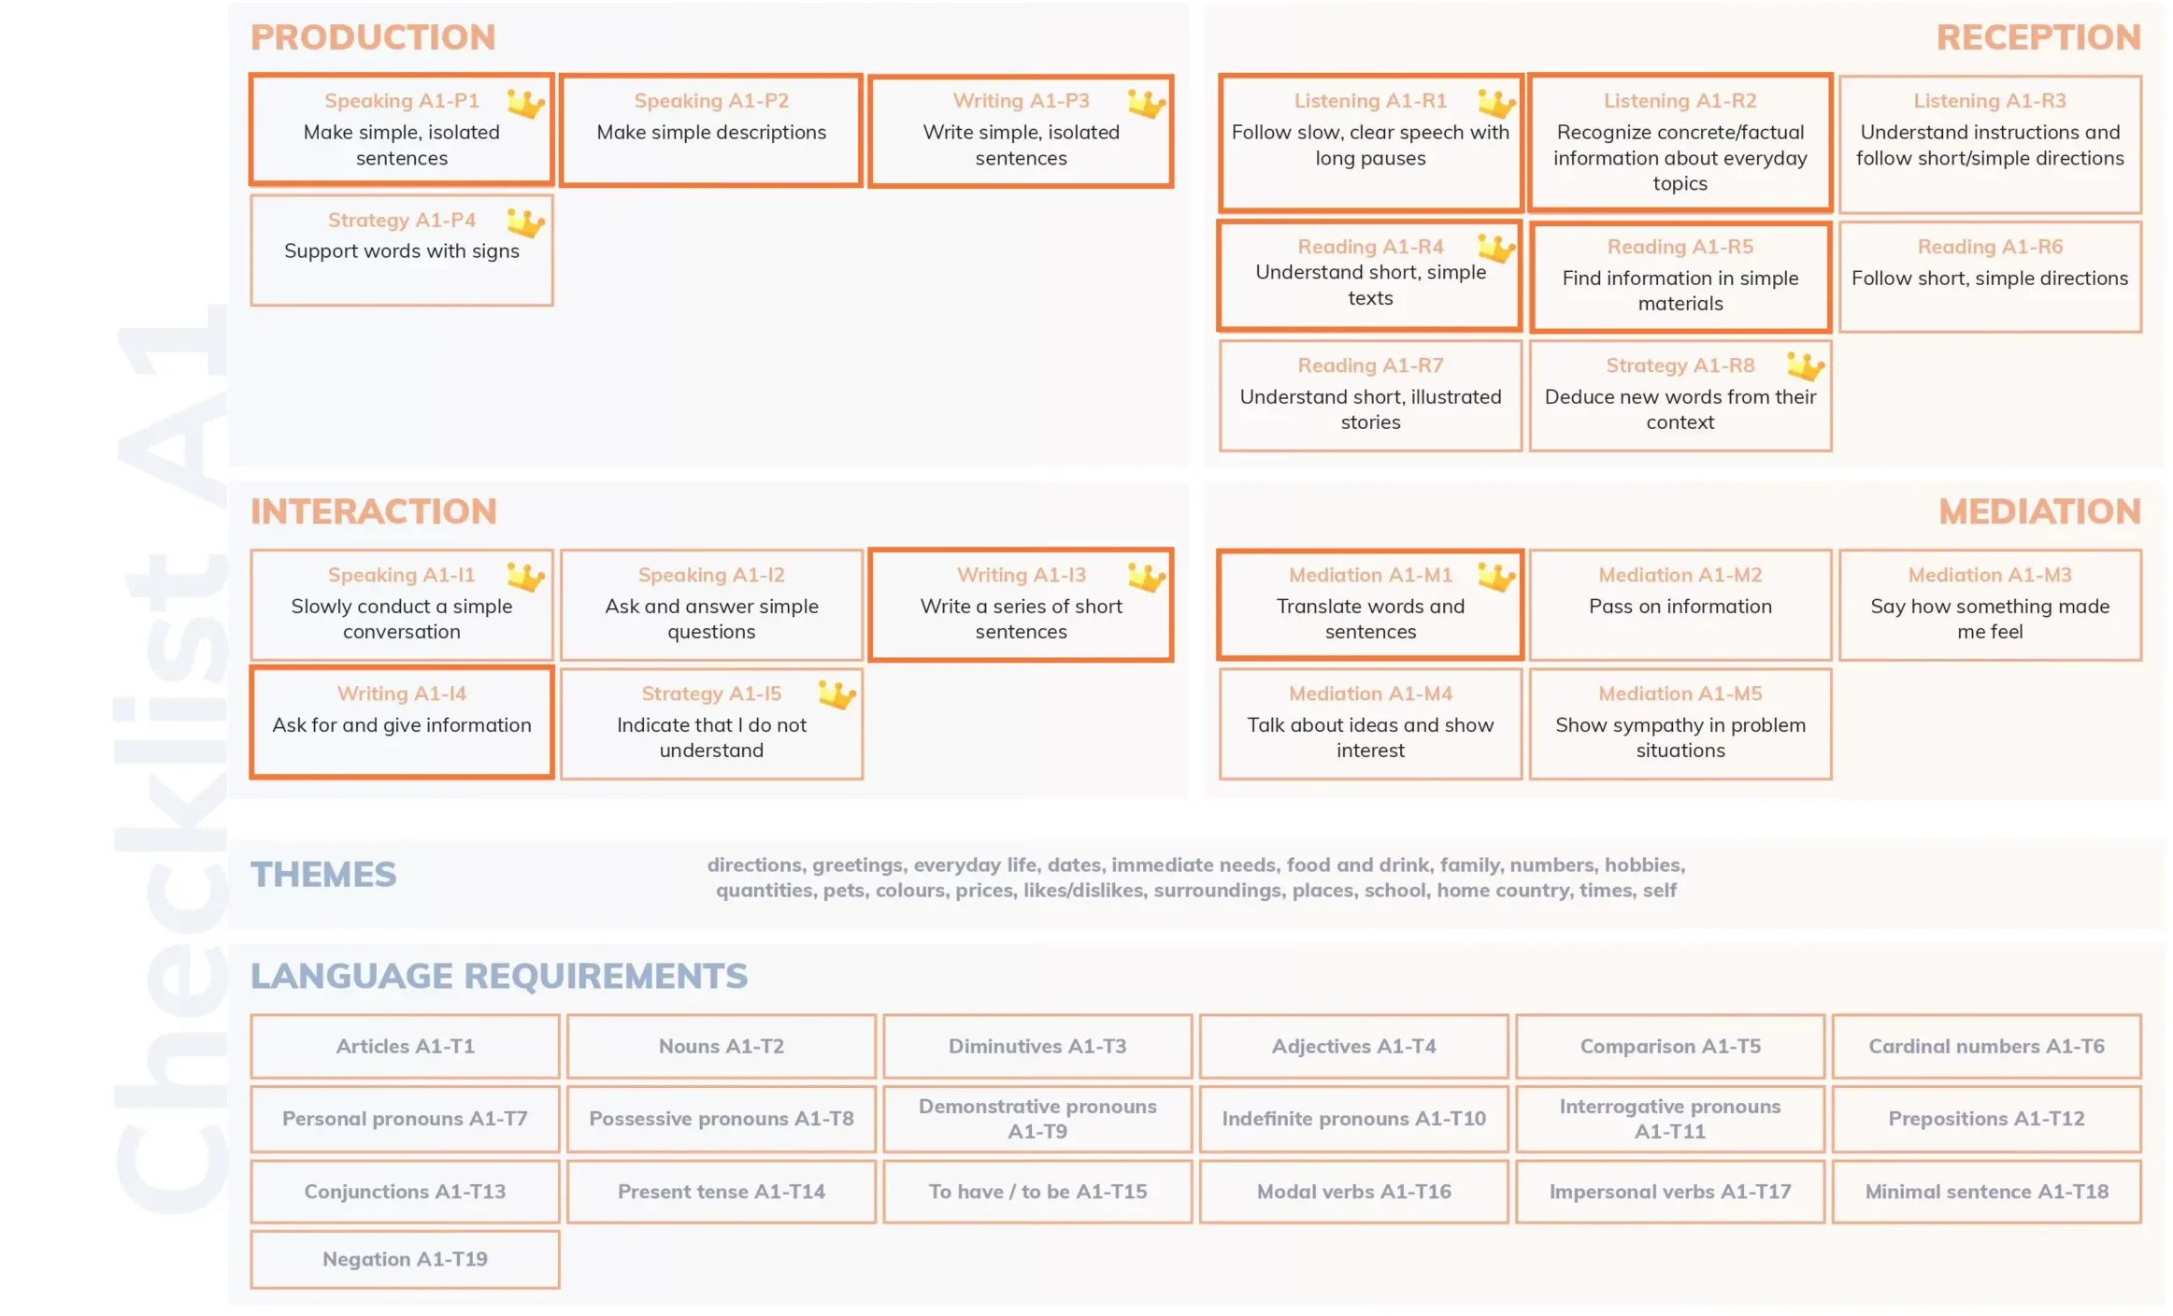Click the INTERACTION section heading
Viewport: 2173px width, 1316px height.
(373, 511)
